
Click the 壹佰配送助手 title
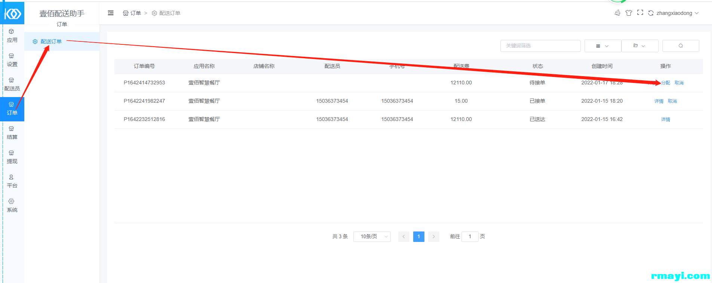(62, 13)
